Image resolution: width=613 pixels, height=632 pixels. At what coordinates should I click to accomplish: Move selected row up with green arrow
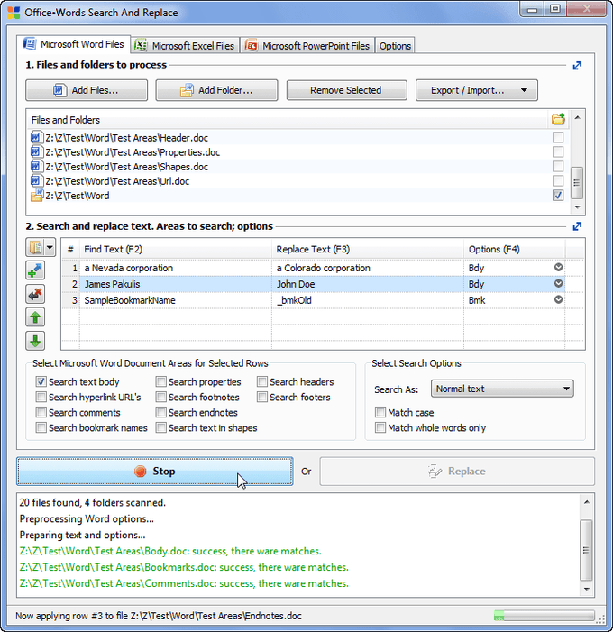[35, 317]
